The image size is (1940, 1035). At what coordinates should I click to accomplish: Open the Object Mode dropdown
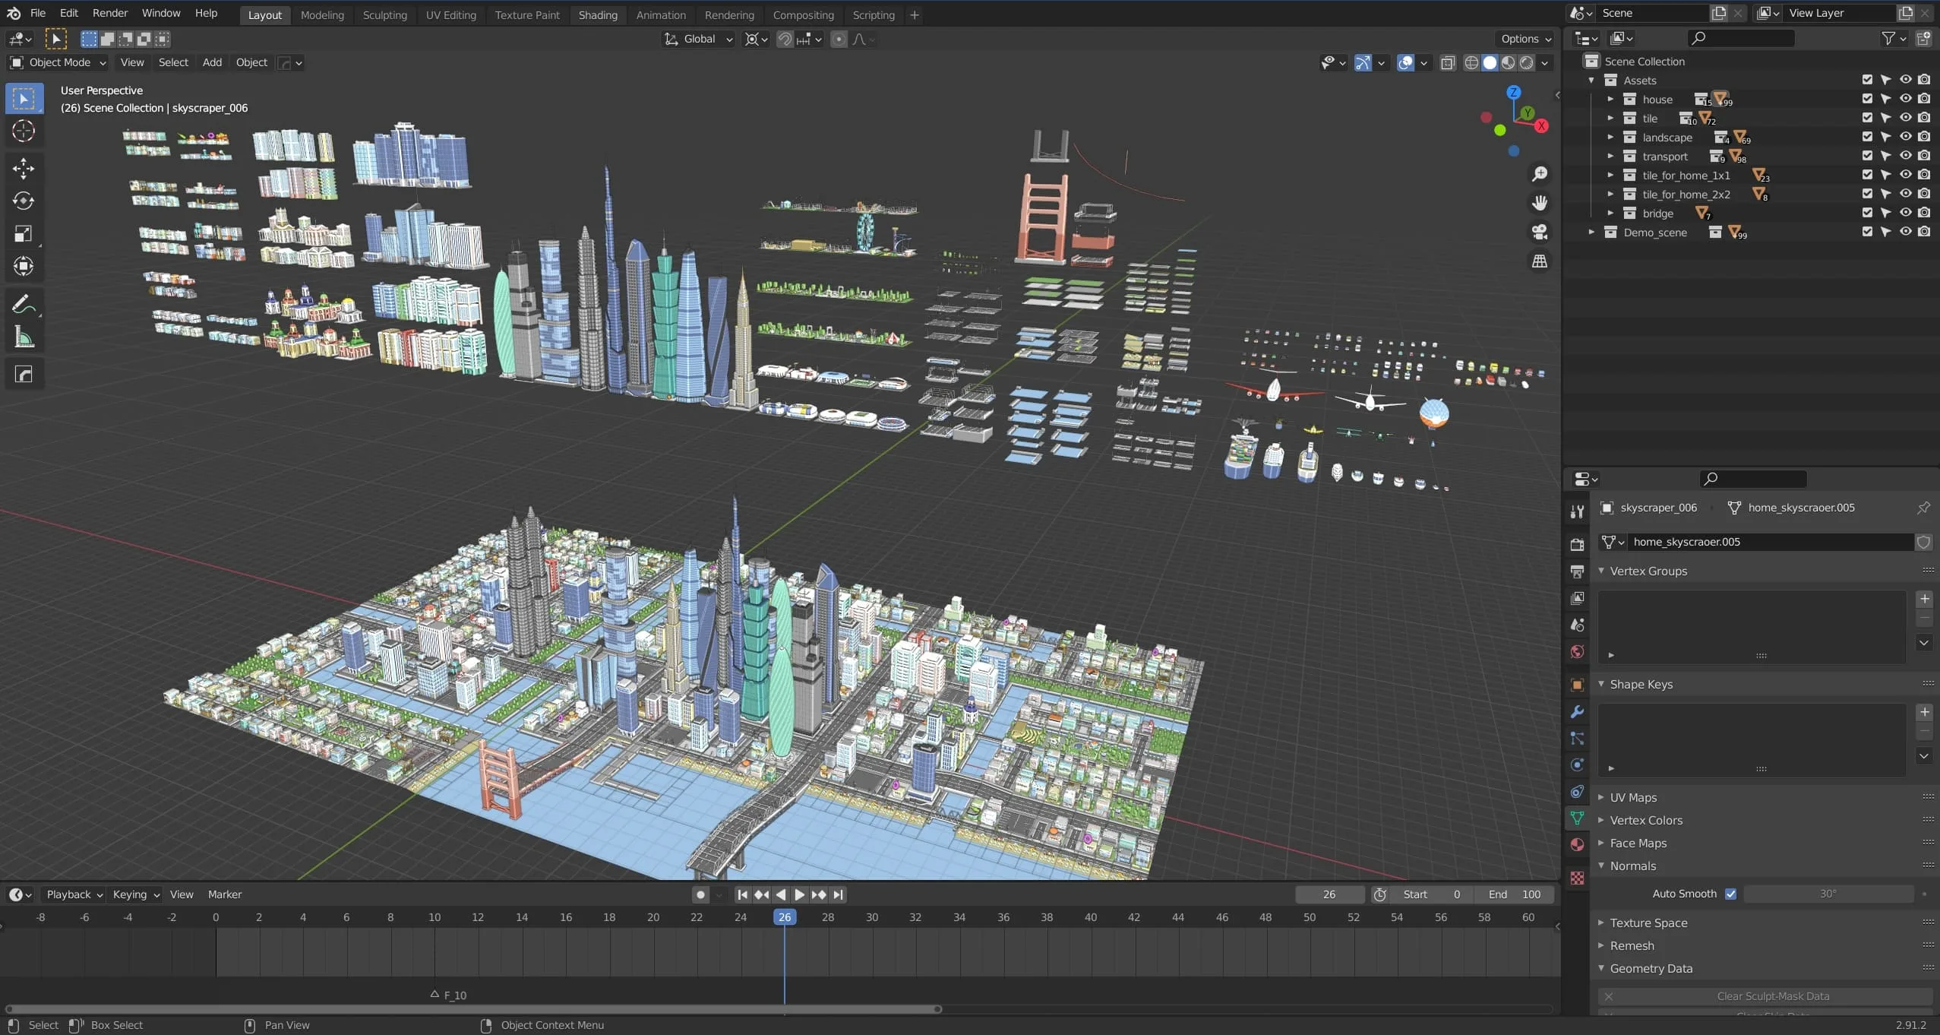pyautogui.click(x=58, y=63)
